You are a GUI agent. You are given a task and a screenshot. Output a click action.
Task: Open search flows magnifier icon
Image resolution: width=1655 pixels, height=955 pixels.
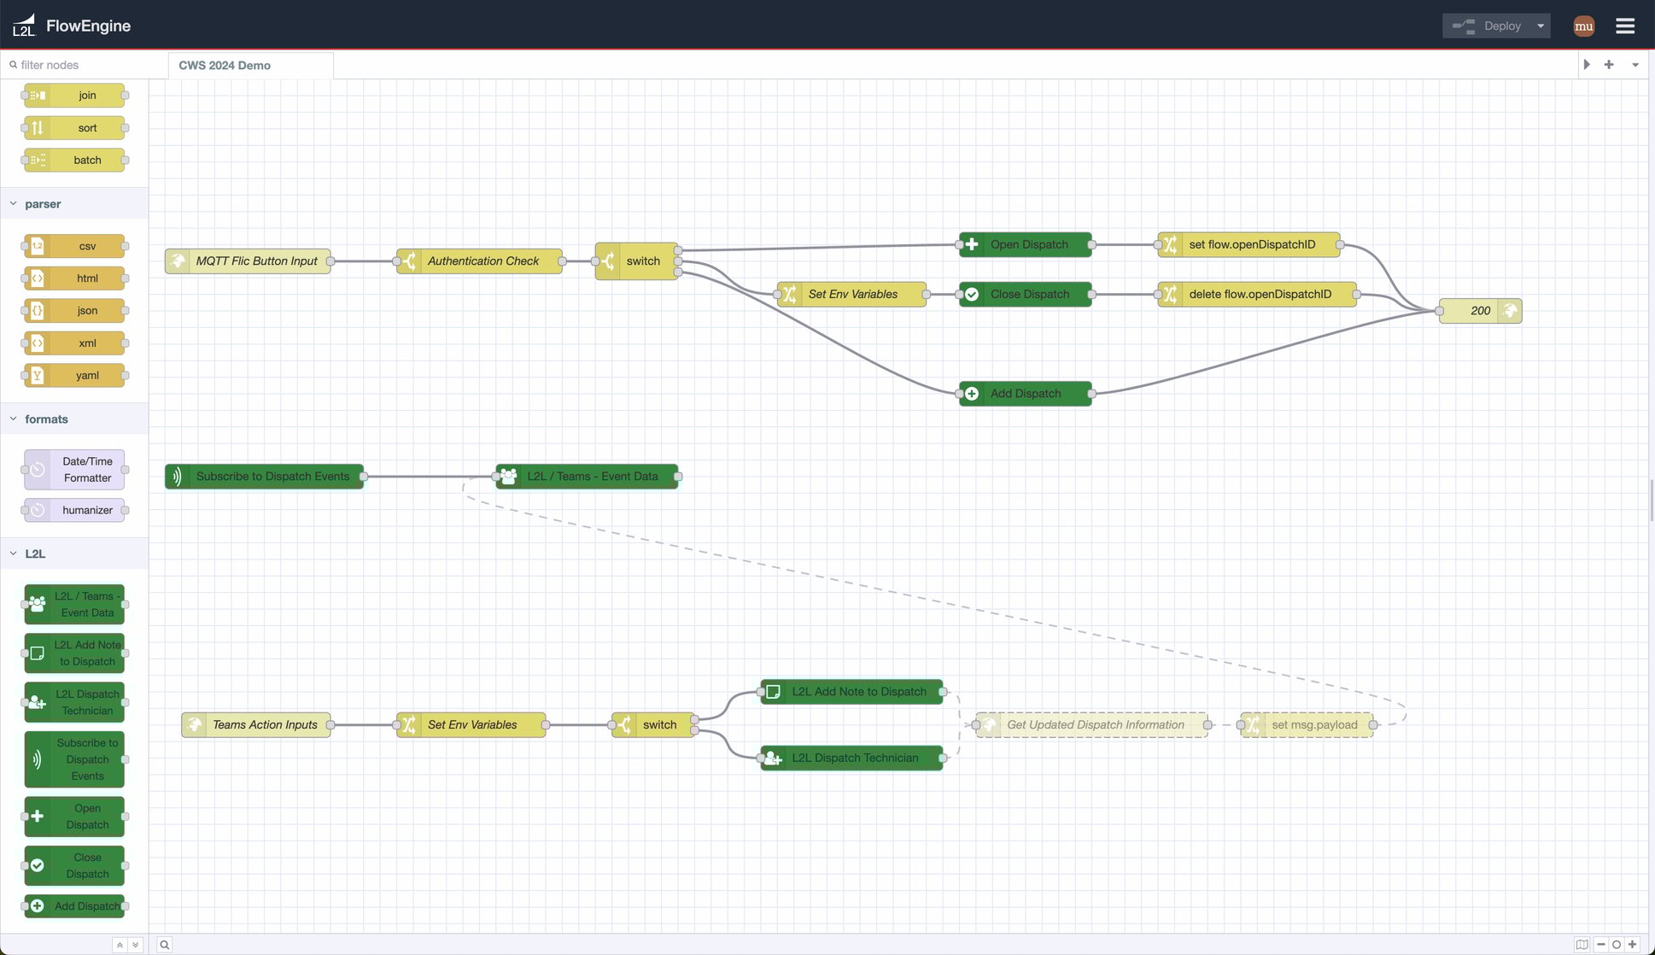164,944
